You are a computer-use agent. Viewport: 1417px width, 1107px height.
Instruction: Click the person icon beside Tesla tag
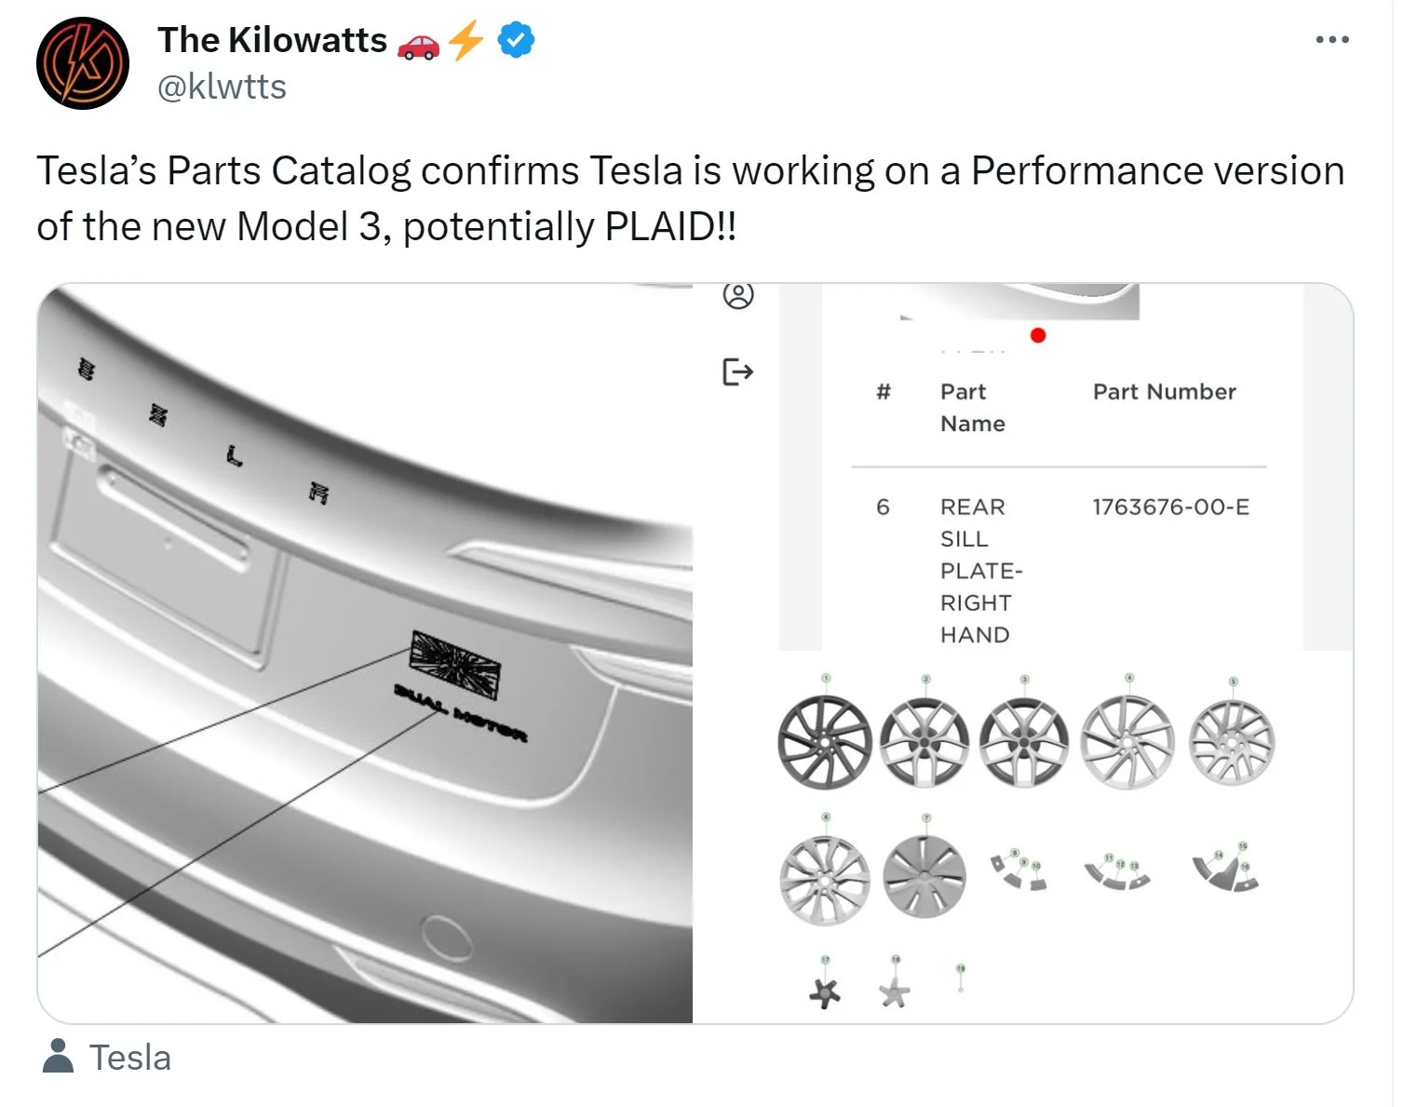click(x=59, y=1057)
